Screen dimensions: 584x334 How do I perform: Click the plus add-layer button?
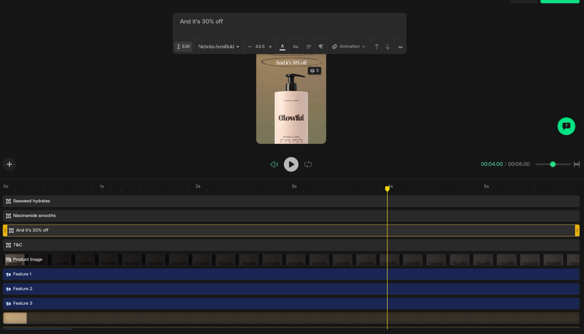9,164
